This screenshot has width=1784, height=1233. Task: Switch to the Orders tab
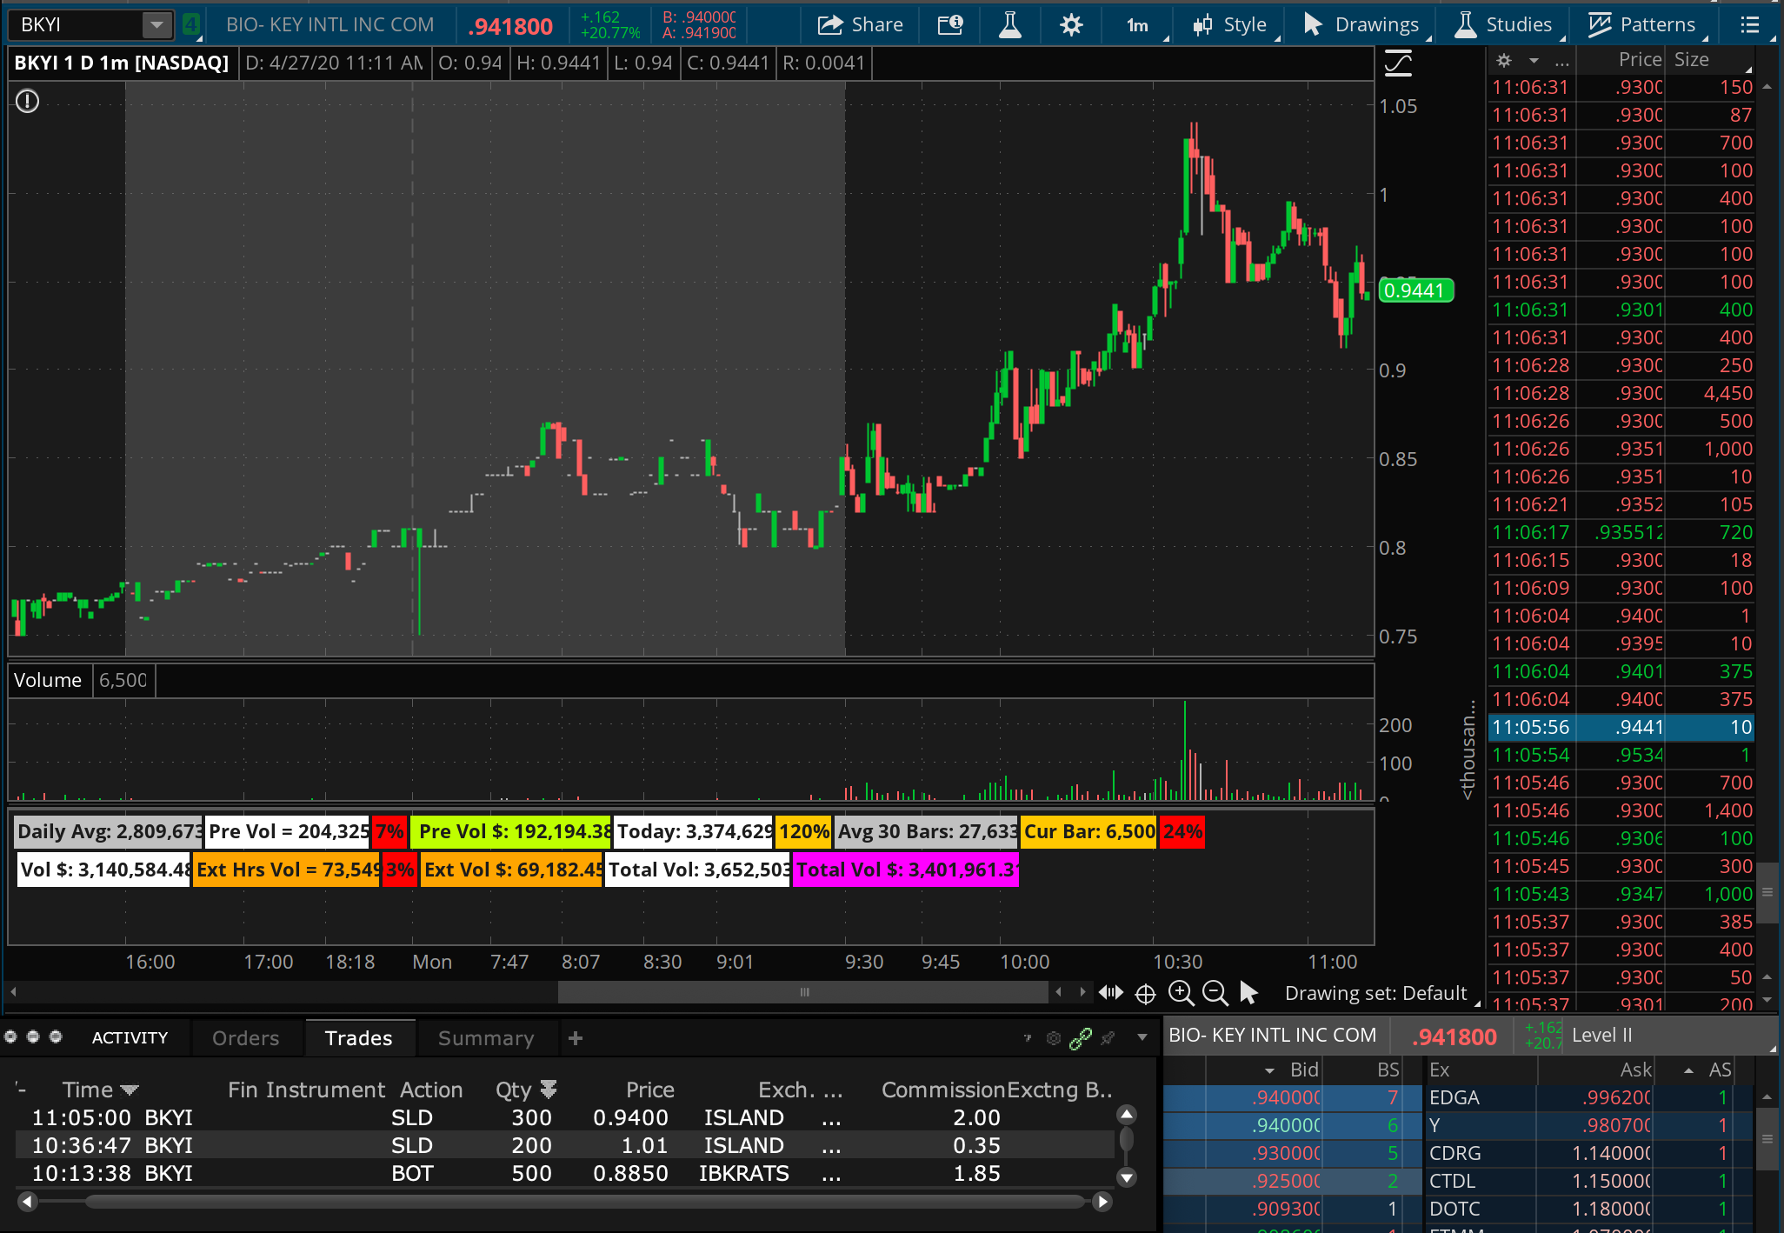pos(245,1038)
